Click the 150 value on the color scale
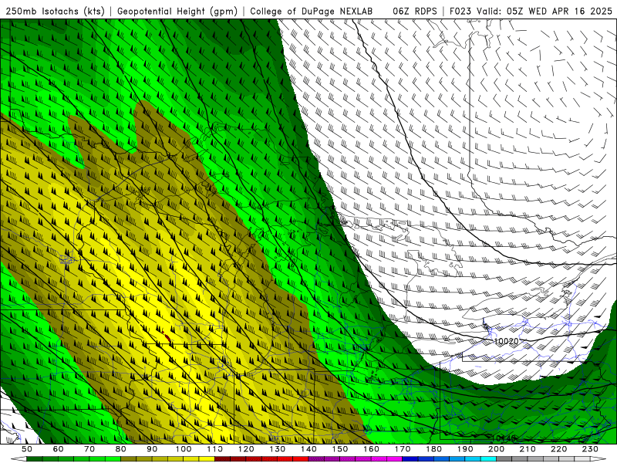 click(x=340, y=449)
